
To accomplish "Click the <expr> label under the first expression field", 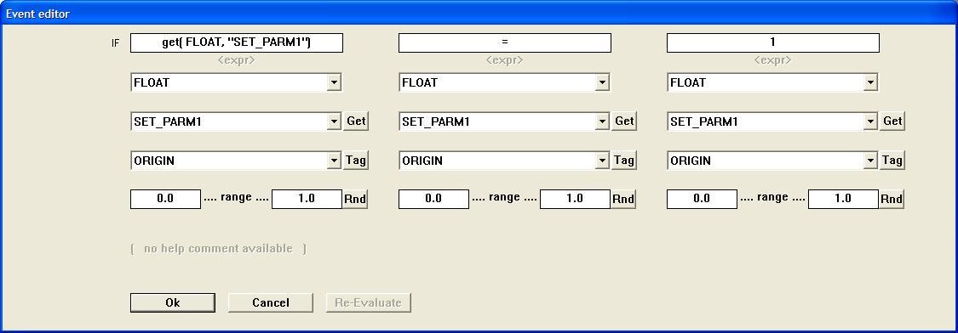I will coord(237,60).
